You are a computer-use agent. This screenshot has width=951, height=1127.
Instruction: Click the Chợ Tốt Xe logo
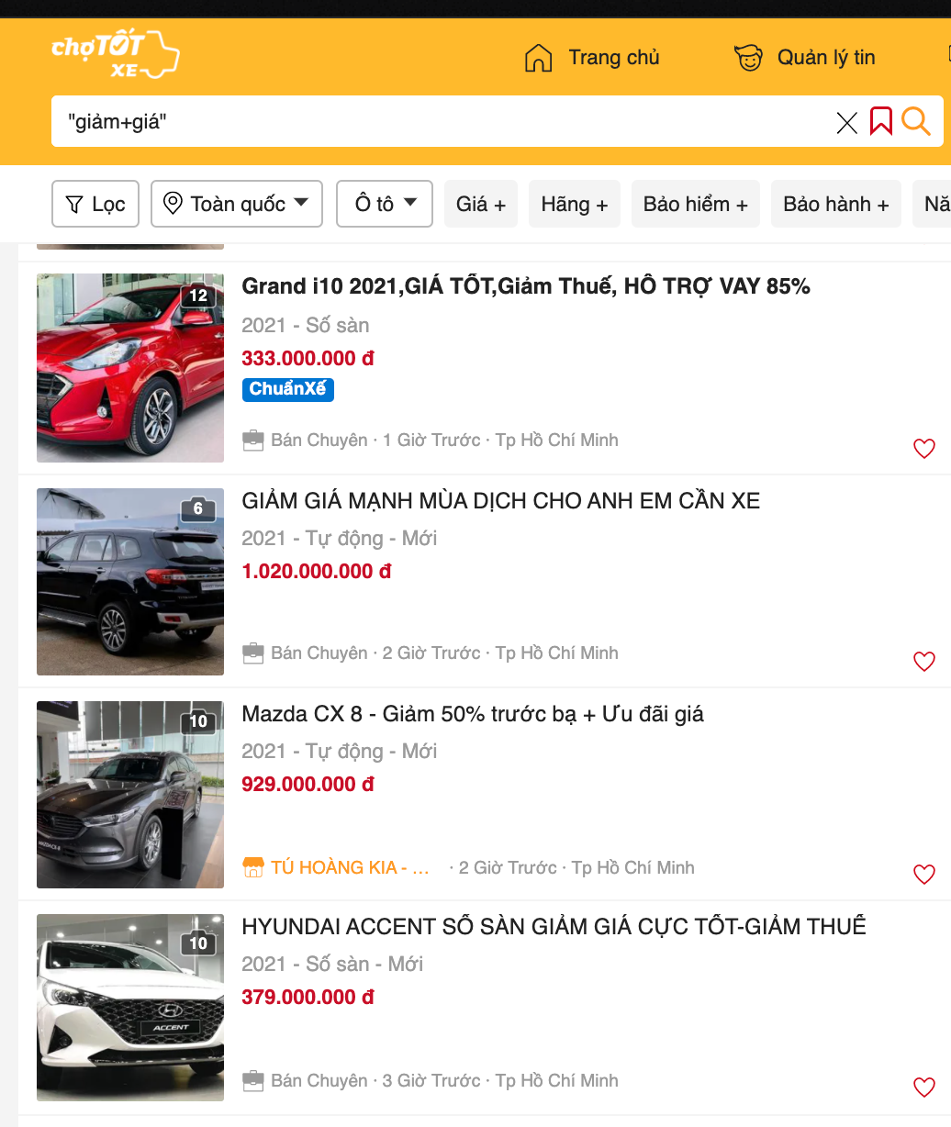click(x=115, y=54)
